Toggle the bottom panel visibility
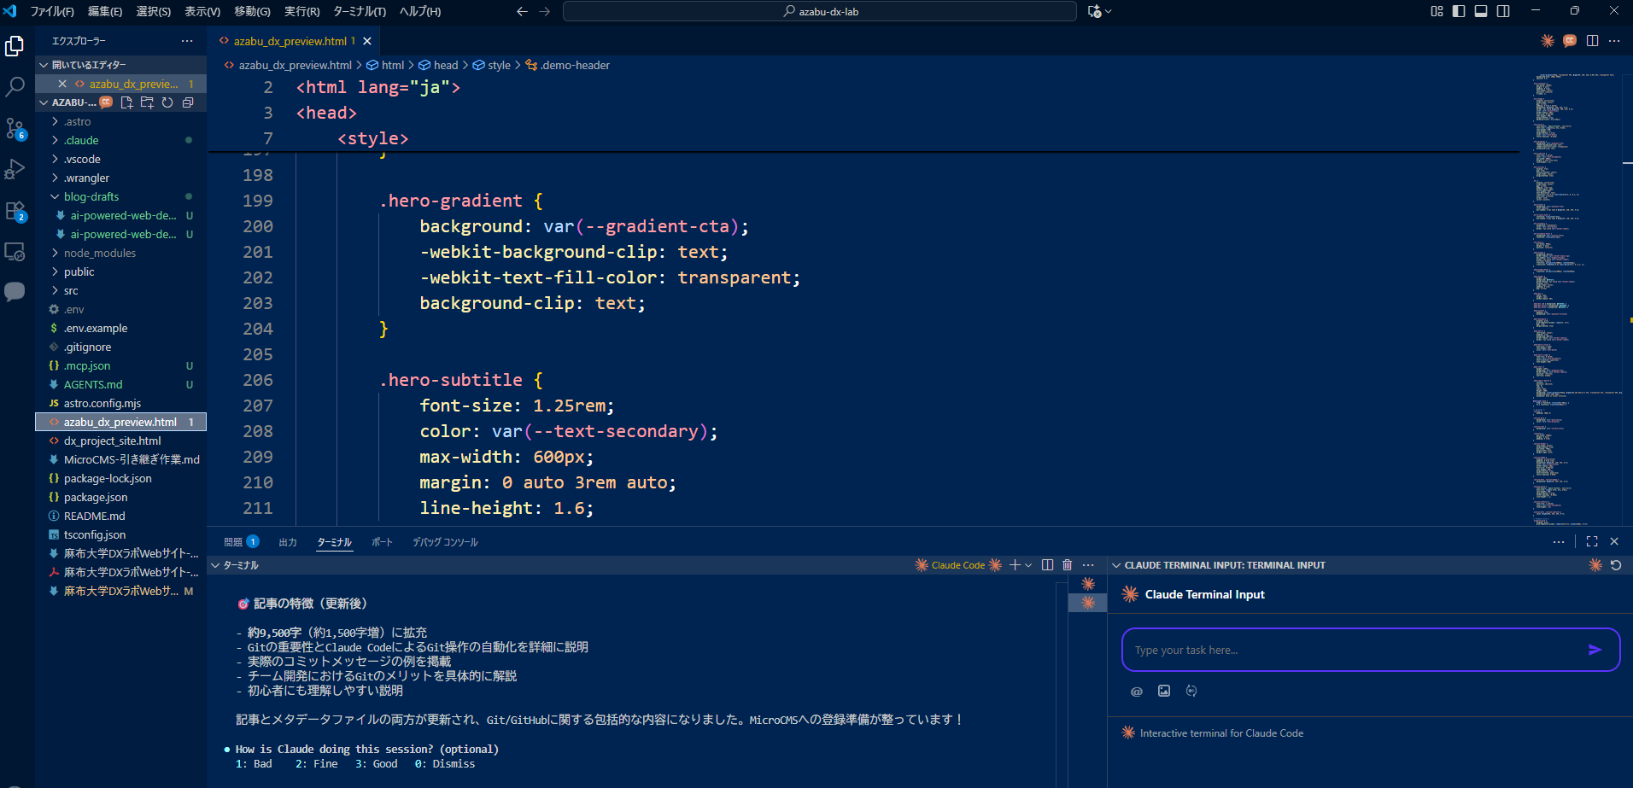The height and width of the screenshot is (788, 1633). click(1481, 11)
